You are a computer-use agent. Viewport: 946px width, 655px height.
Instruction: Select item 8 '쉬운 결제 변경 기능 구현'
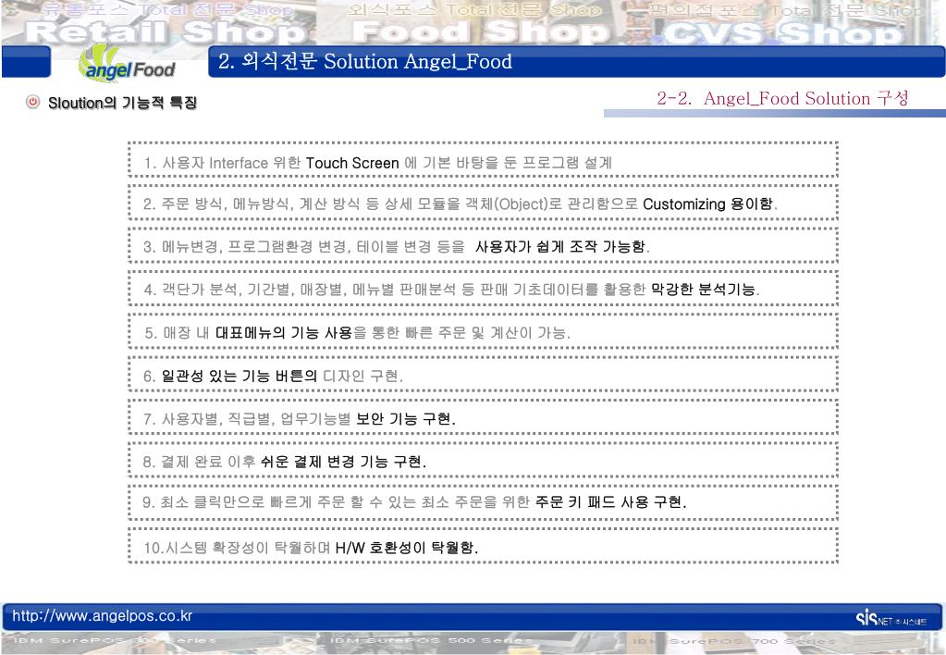484,462
